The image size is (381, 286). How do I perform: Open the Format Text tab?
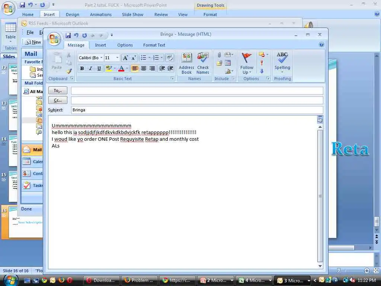click(154, 45)
